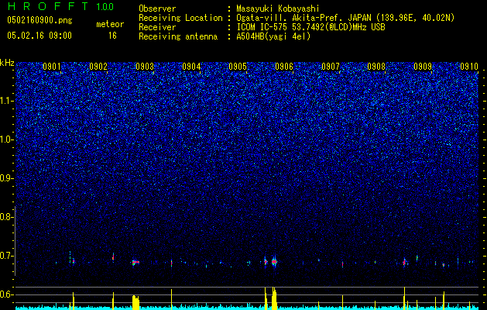Click the 0905 time marker

(238, 67)
